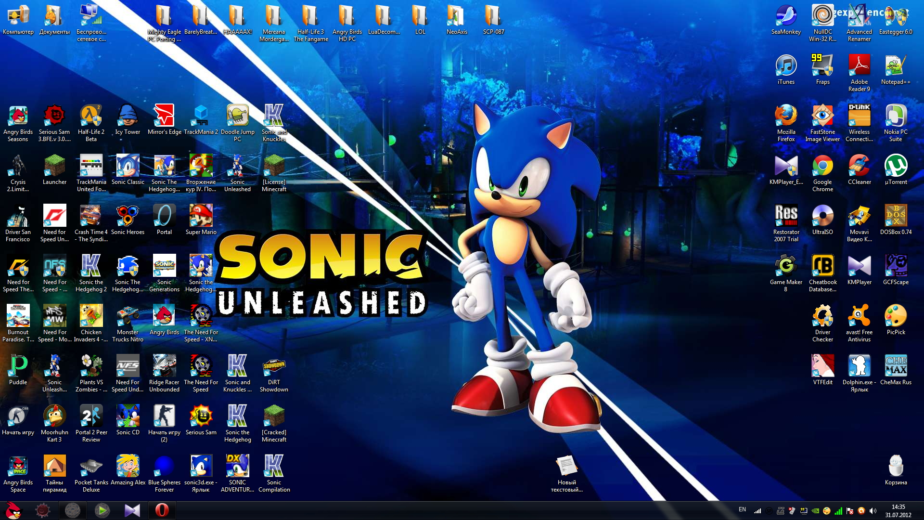Screen dimensions: 924x520
Task: Open the KMPlayer pinned taskbar icon
Action: (x=132, y=510)
